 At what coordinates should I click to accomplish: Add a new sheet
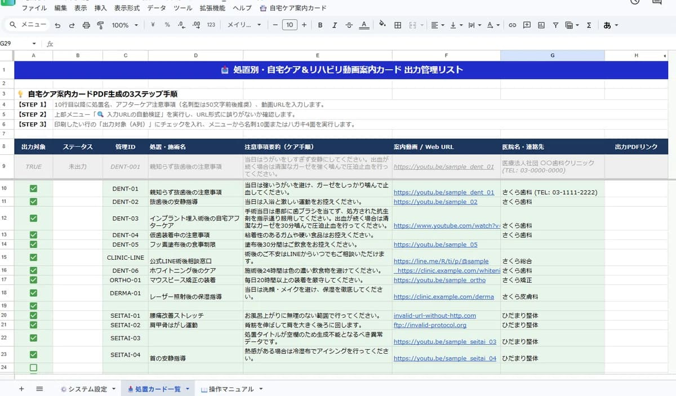pos(21,389)
